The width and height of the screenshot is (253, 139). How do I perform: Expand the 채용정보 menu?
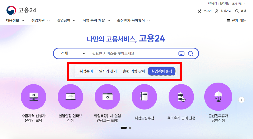[15, 21]
